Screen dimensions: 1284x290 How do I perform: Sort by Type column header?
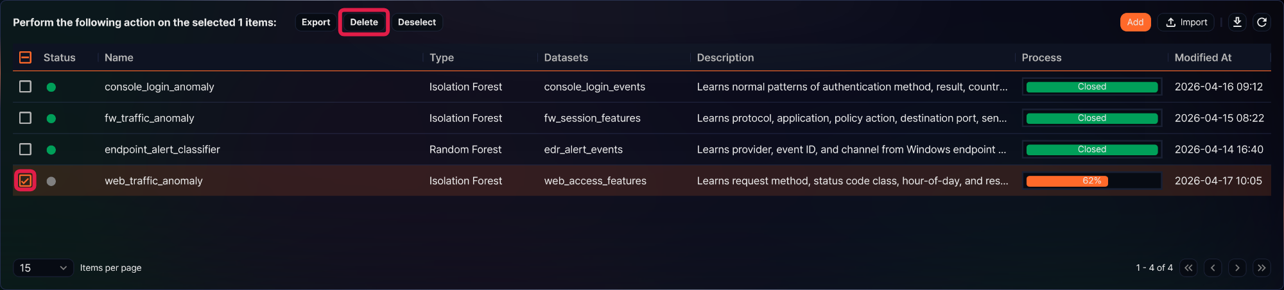coord(442,58)
